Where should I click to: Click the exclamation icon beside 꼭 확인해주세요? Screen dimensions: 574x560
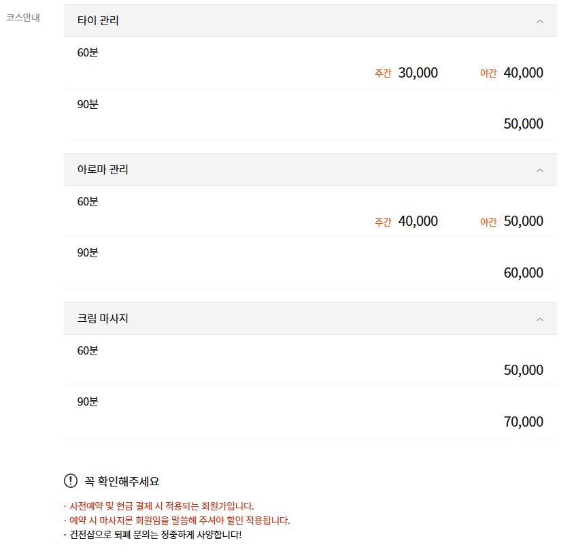[71, 480]
